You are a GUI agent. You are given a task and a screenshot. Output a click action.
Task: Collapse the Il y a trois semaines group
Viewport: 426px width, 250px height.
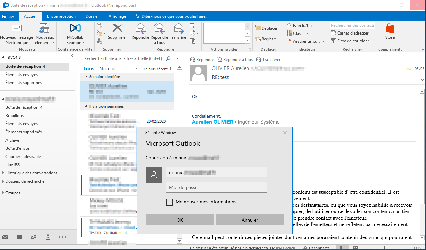click(86, 106)
